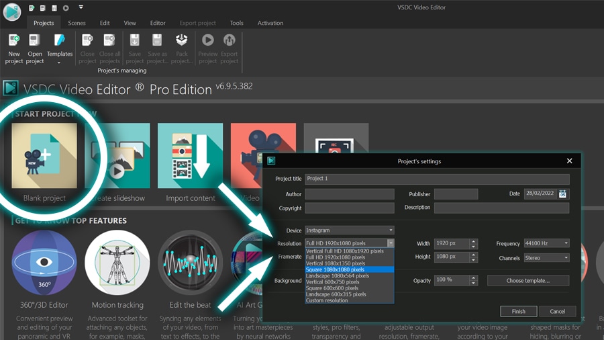Click the Save as project icon
604x340 pixels.
tap(157, 40)
